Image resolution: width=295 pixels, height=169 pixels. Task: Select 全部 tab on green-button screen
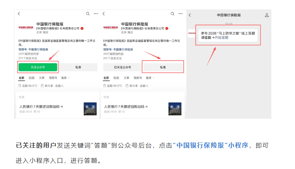21,78
